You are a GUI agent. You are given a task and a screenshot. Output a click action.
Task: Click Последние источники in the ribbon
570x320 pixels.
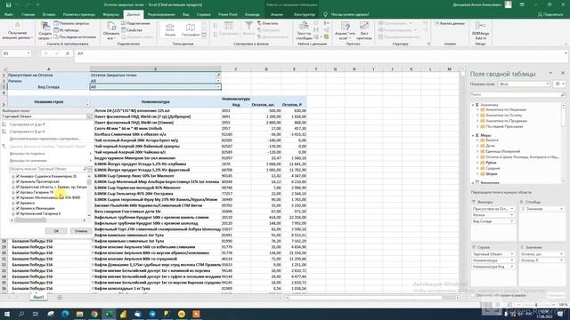(x=75, y=36)
